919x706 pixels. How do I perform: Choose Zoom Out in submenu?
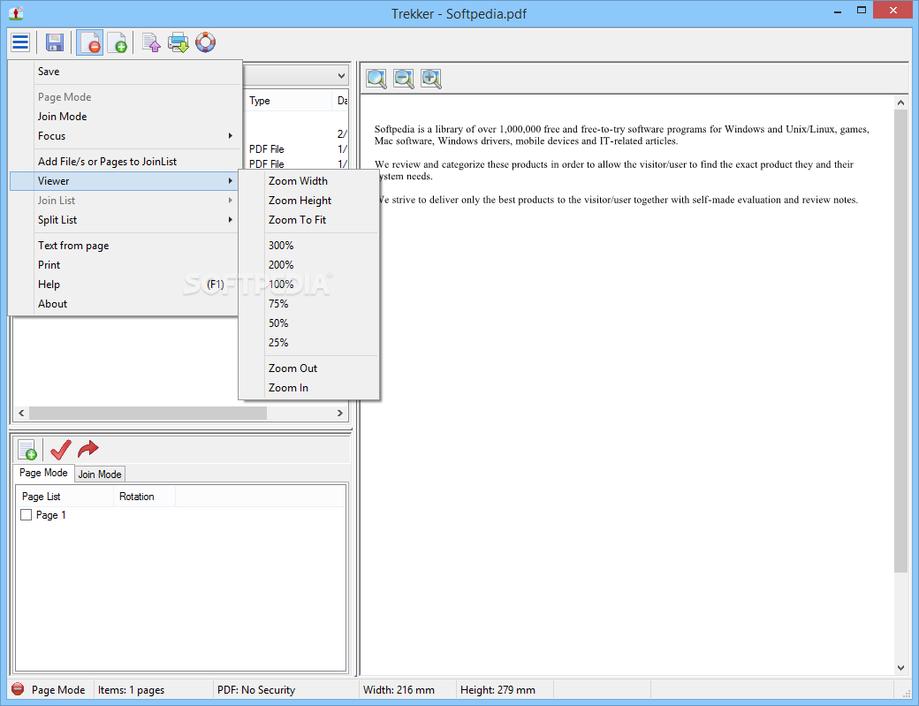tap(309, 368)
